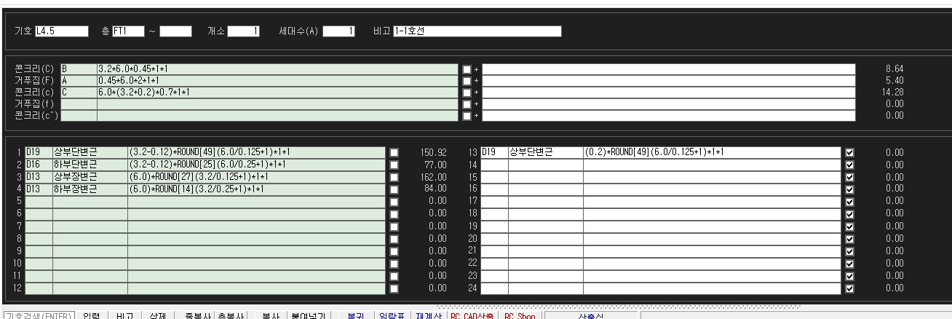Uncheck the checkbox on row 13 D19
Image resolution: width=952 pixels, height=319 pixels.
click(x=849, y=153)
